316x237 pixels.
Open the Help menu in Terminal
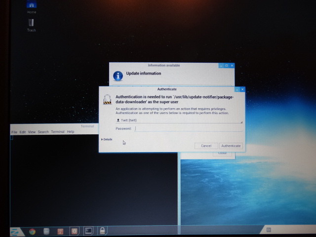(x=71, y=132)
